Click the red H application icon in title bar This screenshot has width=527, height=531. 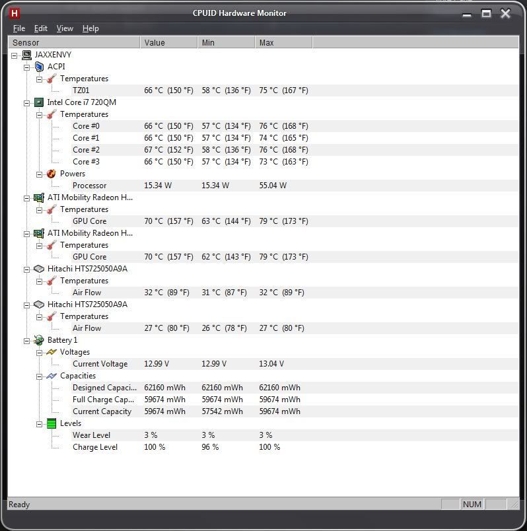click(x=15, y=13)
